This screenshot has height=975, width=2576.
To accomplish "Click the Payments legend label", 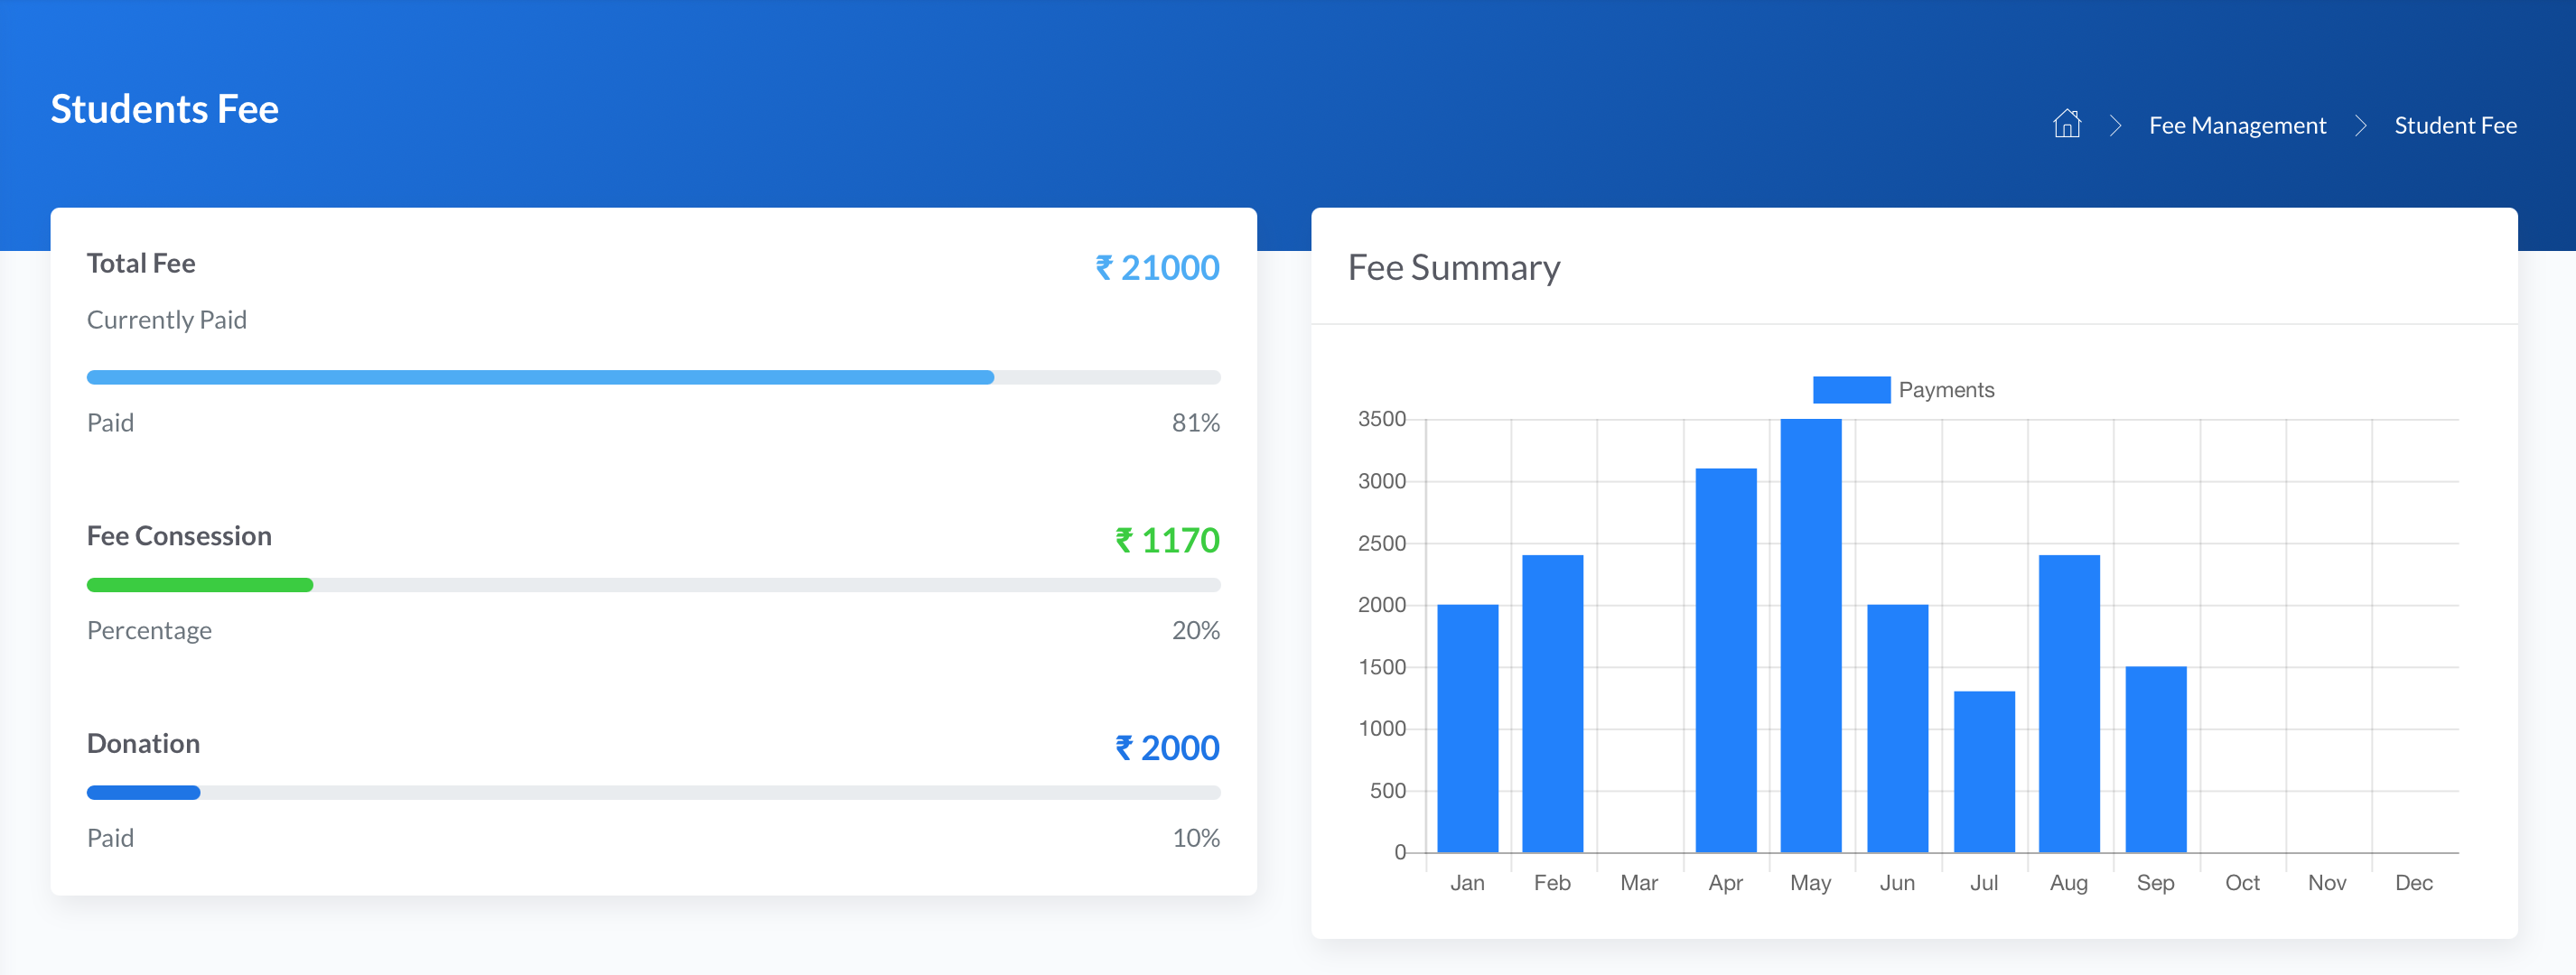I will click(x=1945, y=390).
